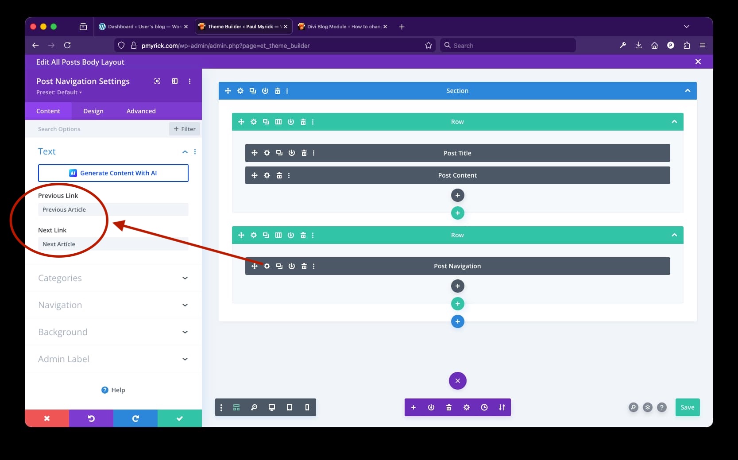
Task: Redo with blue redo button
Action: coord(135,418)
